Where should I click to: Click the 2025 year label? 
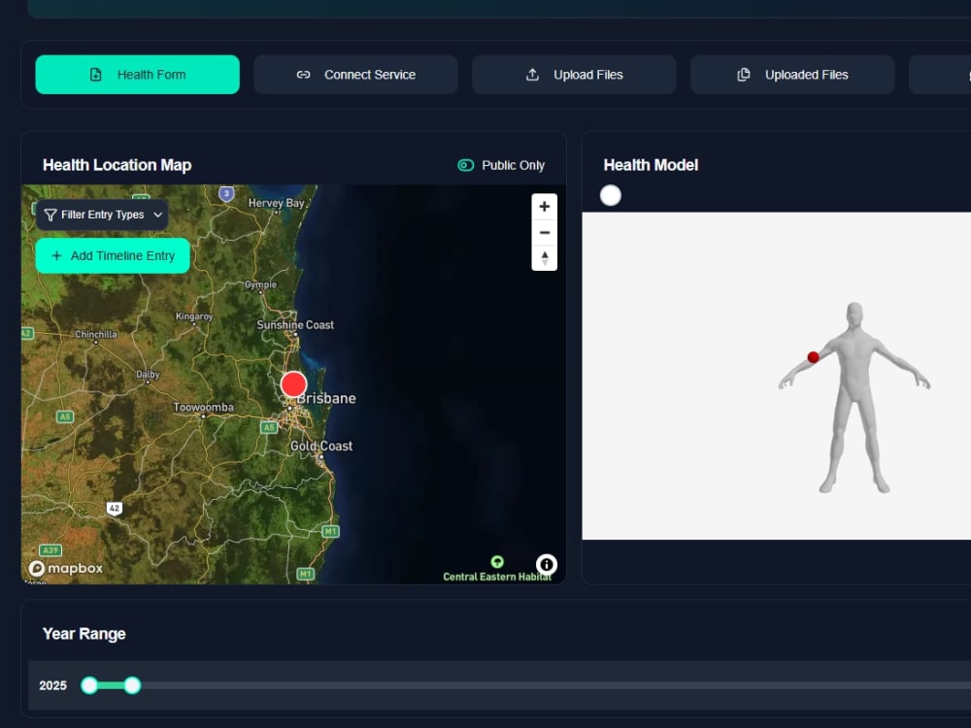tap(52, 685)
